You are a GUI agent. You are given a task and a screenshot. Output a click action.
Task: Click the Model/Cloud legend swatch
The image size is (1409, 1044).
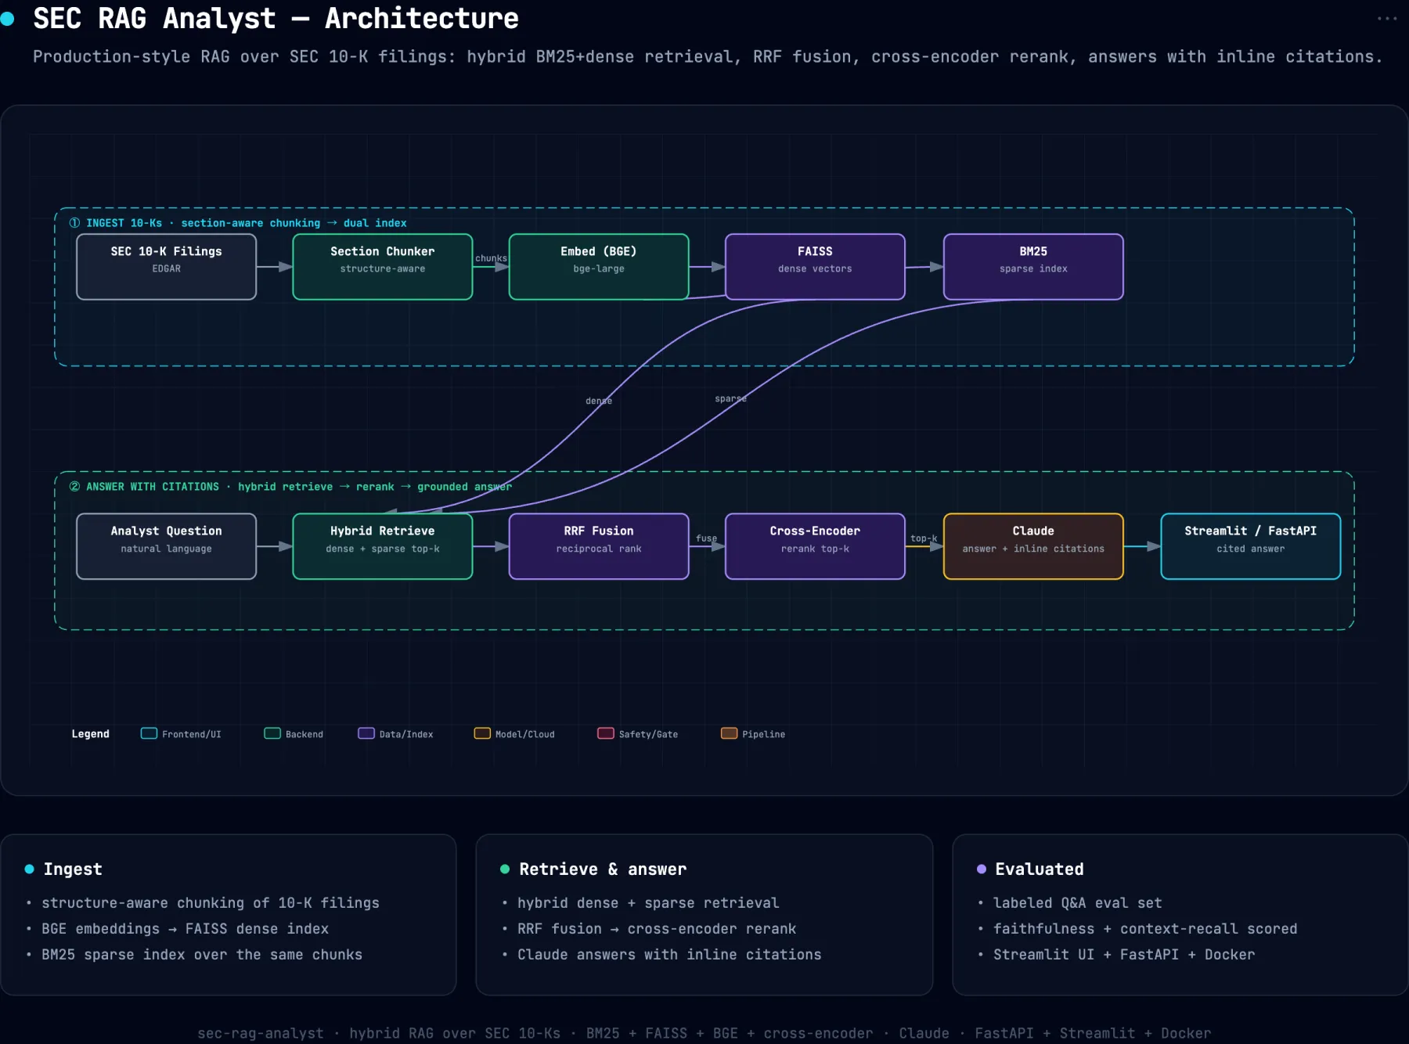click(x=482, y=733)
